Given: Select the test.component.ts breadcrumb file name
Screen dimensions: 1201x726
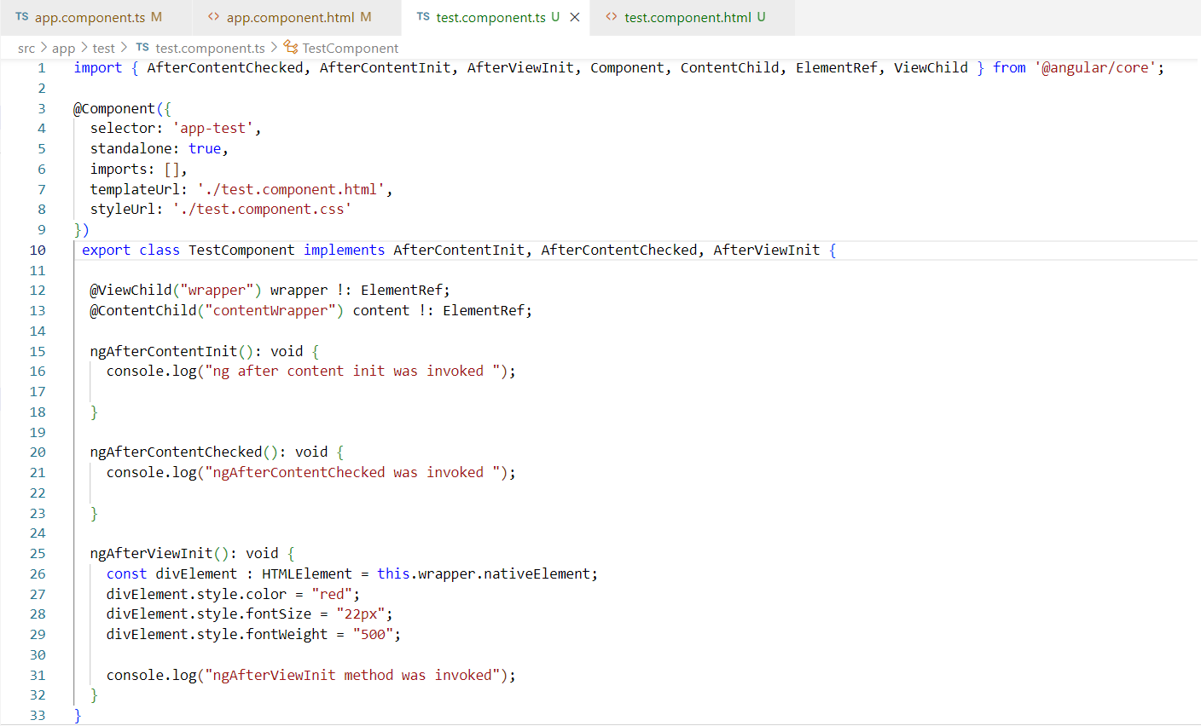Looking at the screenshot, I should coord(210,49).
